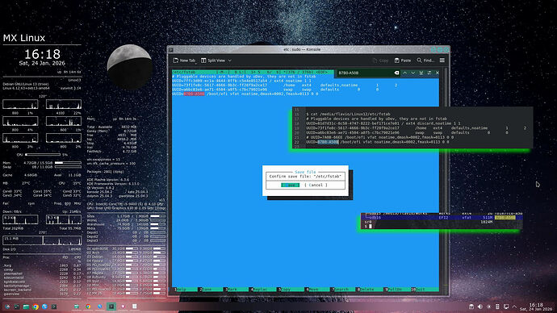557x313 pixels.
Task: Switch to the white document app task
Action: (135, 307)
